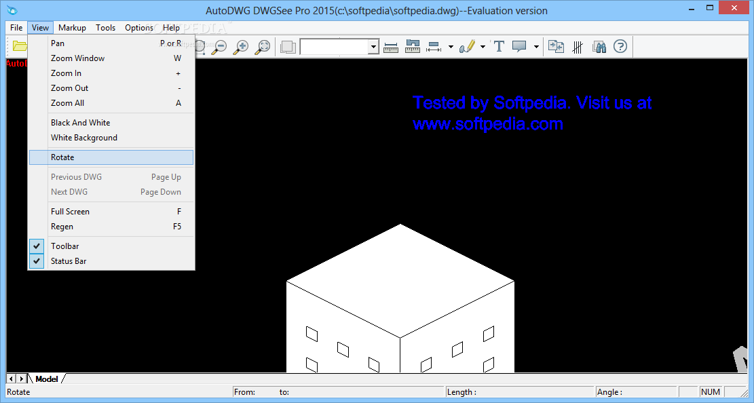Screen dimensions: 754x403
Task: Select the freehand pencil markup tool
Action: 467,47
